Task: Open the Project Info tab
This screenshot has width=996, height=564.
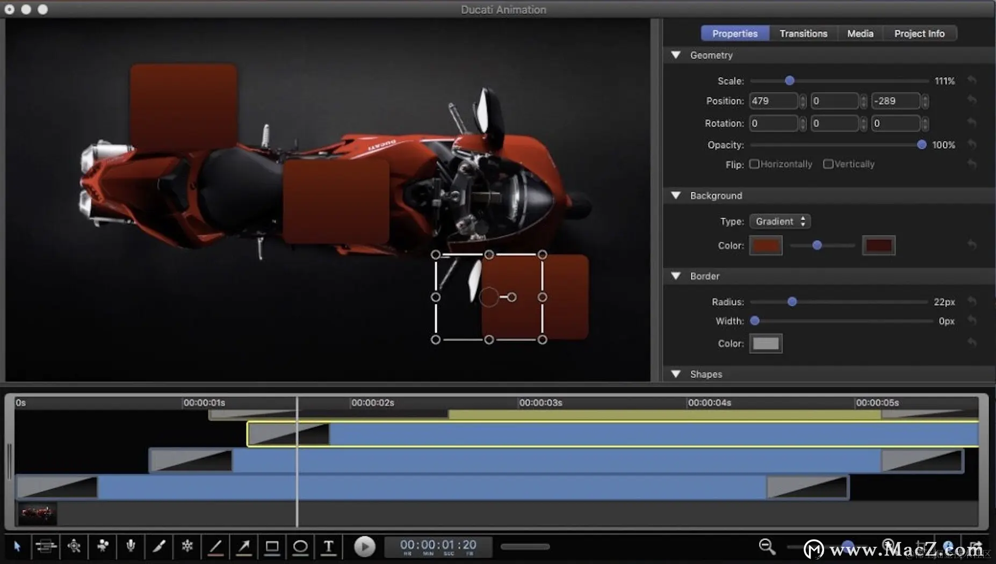Action: tap(919, 33)
